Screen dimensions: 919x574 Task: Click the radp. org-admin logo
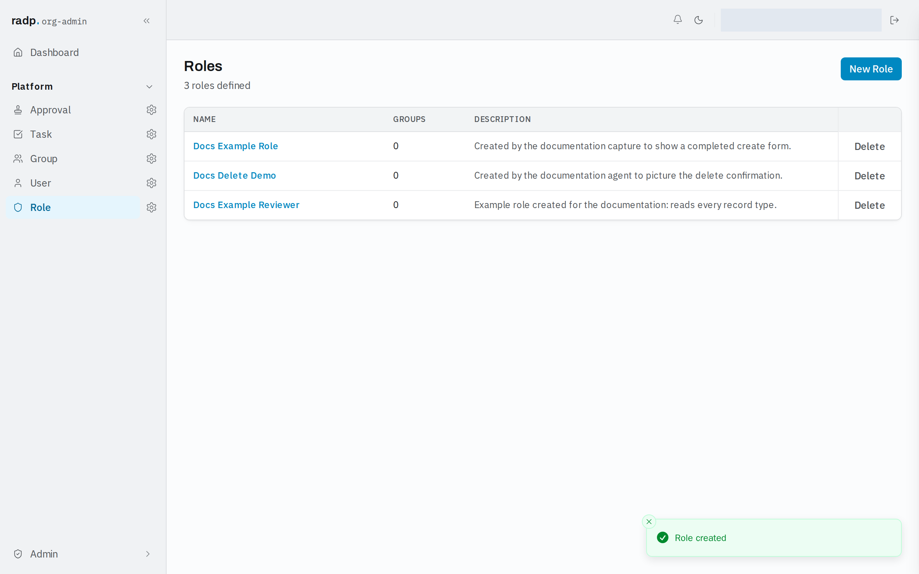pos(49,21)
